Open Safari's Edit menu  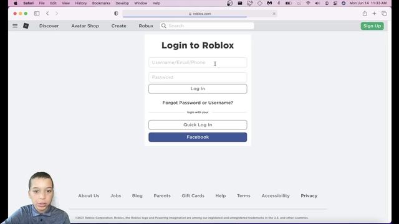click(x=53, y=3)
